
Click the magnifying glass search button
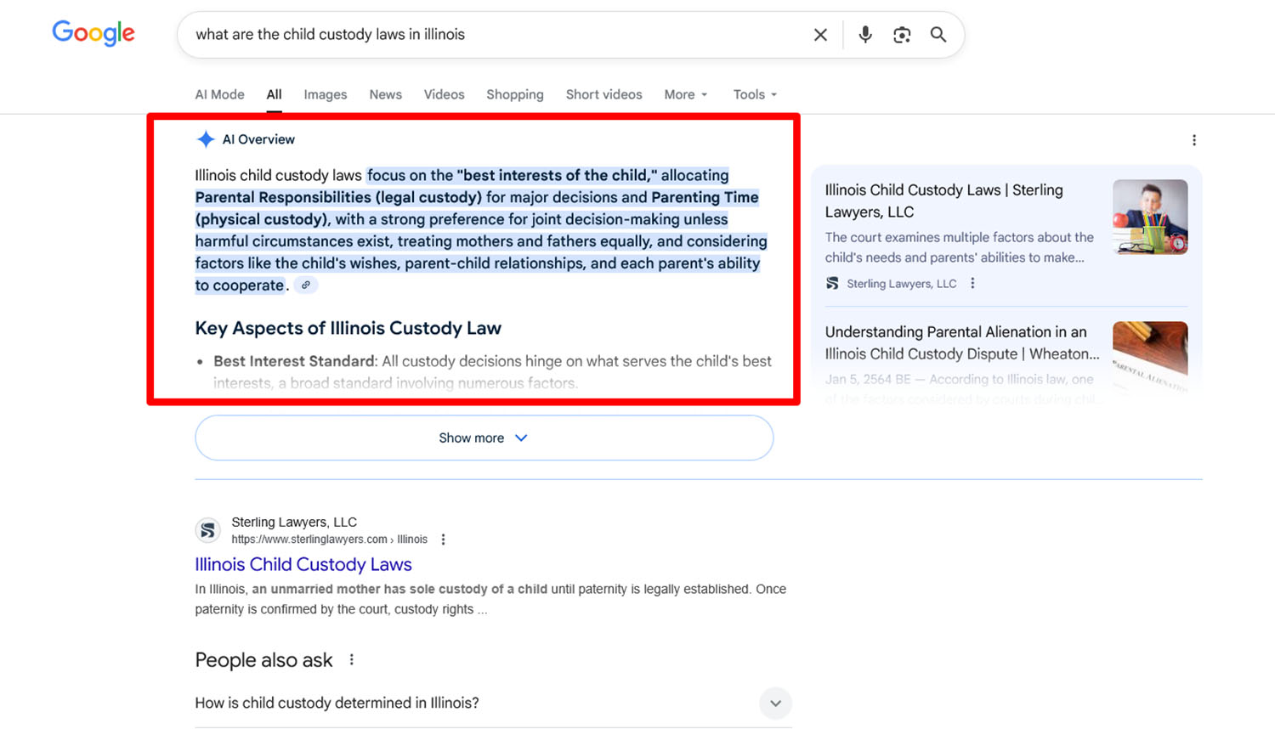click(x=938, y=35)
